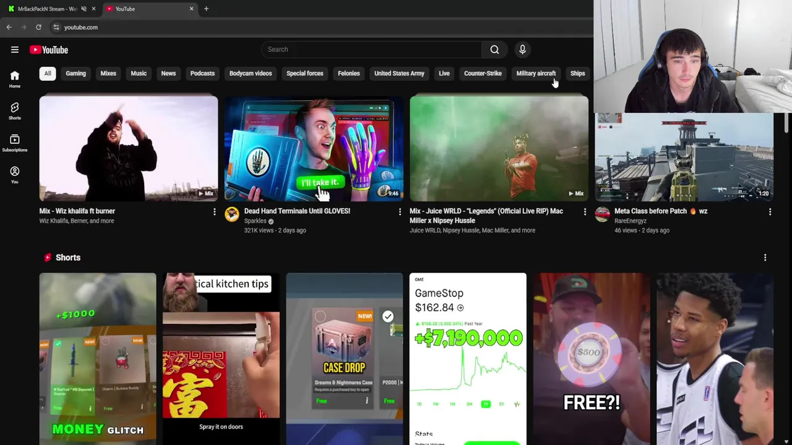Close the YouTube browser tab
This screenshot has height=445, width=792.
tap(191, 9)
